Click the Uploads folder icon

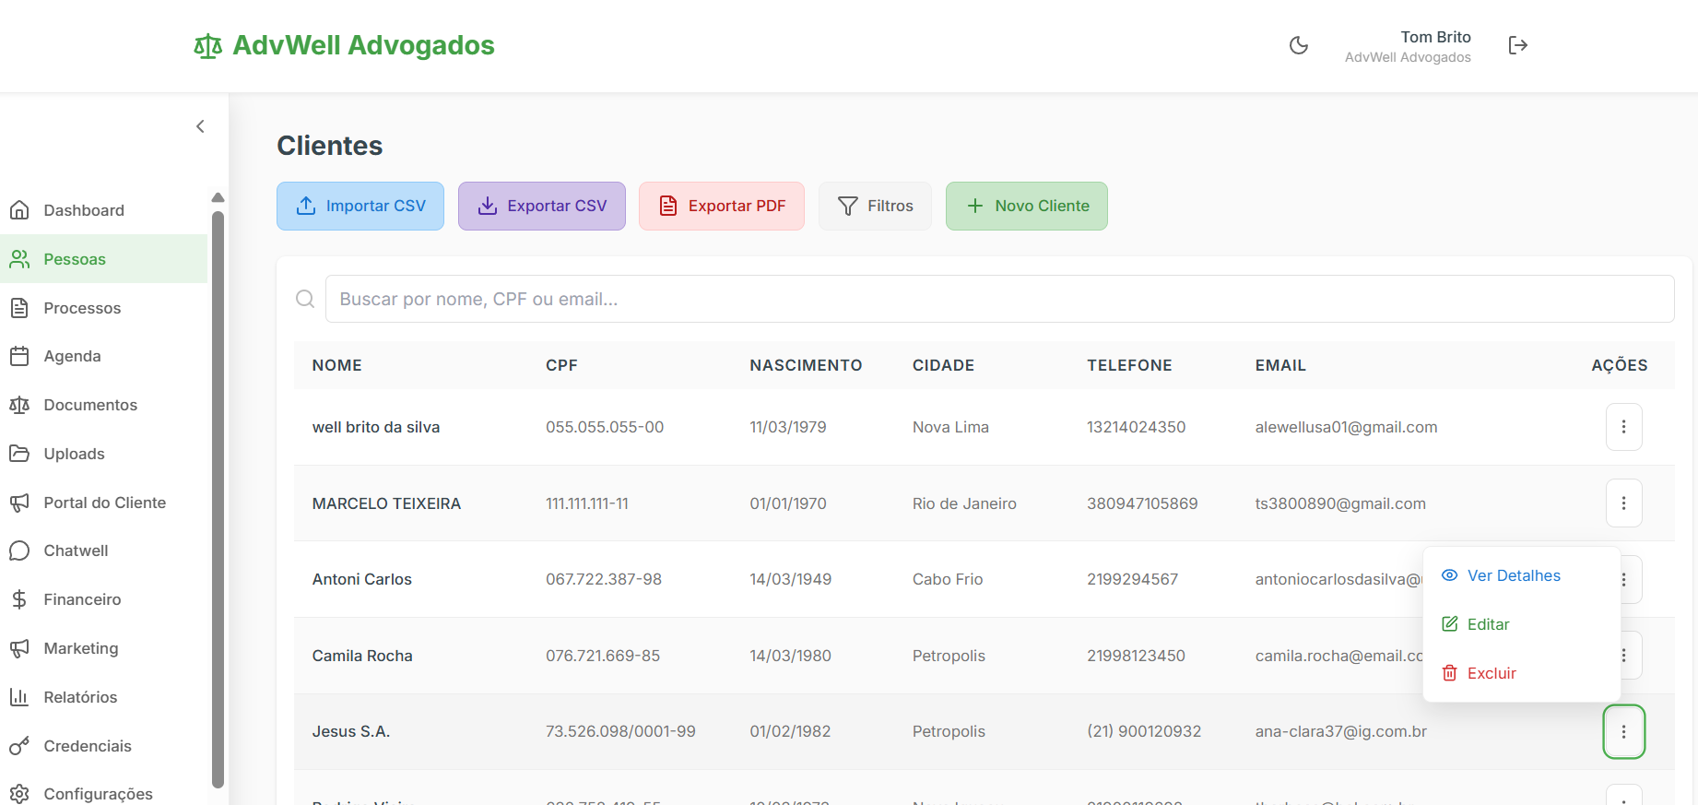coord(19,454)
